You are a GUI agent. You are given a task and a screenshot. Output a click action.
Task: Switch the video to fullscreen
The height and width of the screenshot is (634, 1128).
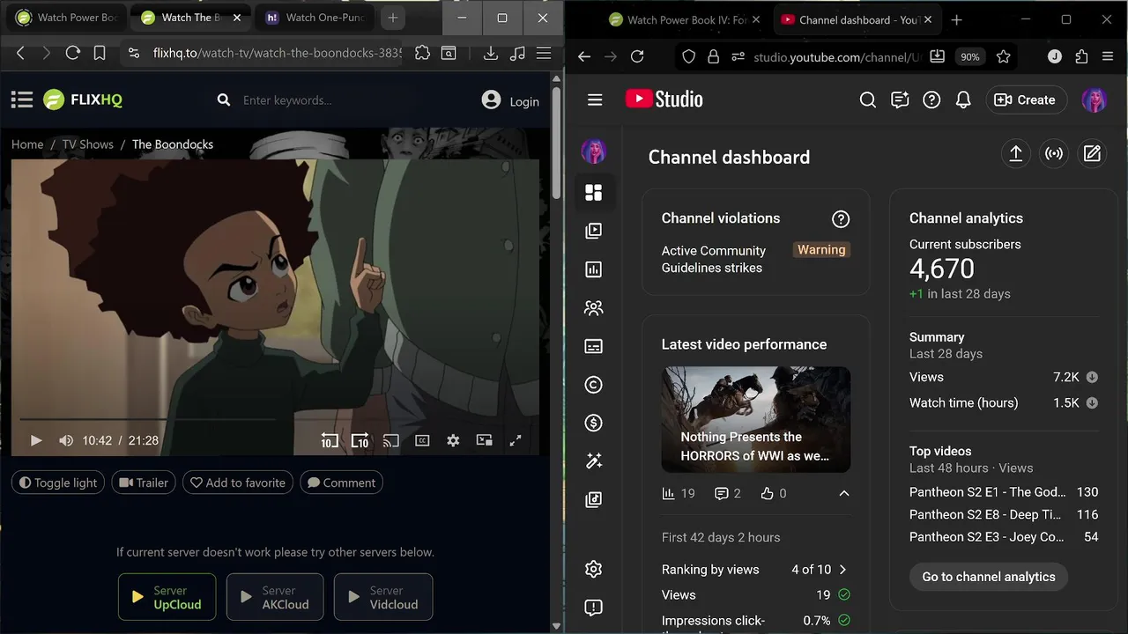516,440
